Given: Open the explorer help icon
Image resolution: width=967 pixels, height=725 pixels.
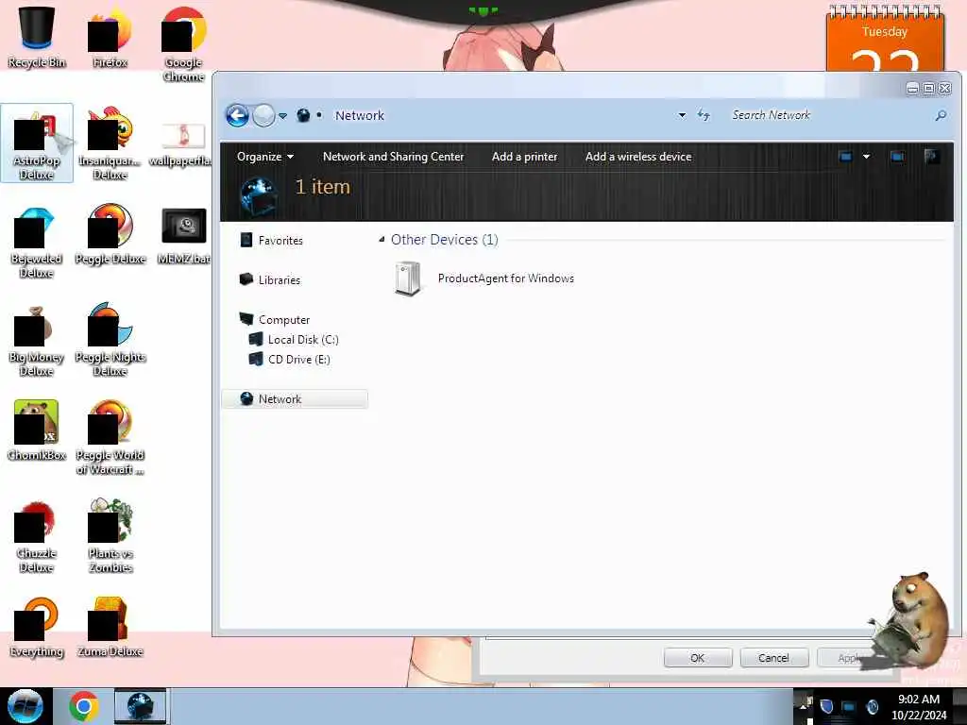Looking at the screenshot, I should (x=931, y=157).
